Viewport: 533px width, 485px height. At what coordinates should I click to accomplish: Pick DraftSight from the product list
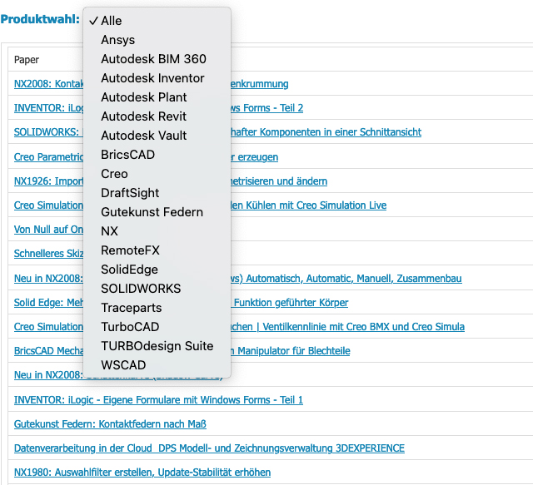(x=157, y=193)
